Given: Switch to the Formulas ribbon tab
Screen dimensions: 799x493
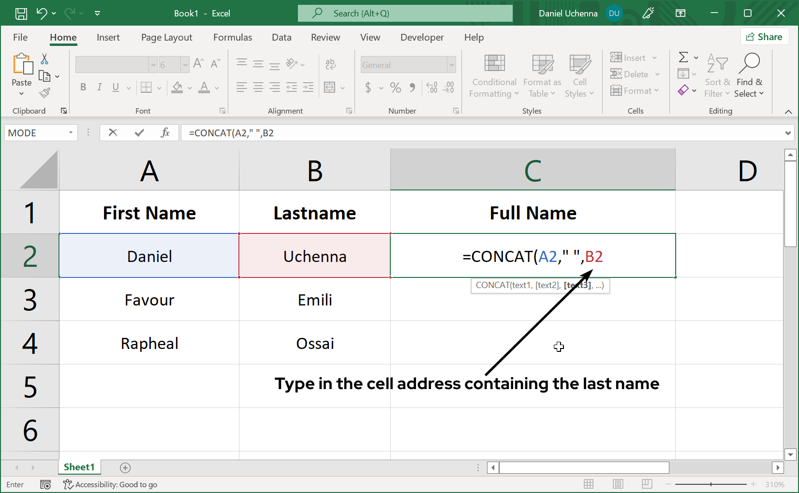Looking at the screenshot, I should click(233, 37).
